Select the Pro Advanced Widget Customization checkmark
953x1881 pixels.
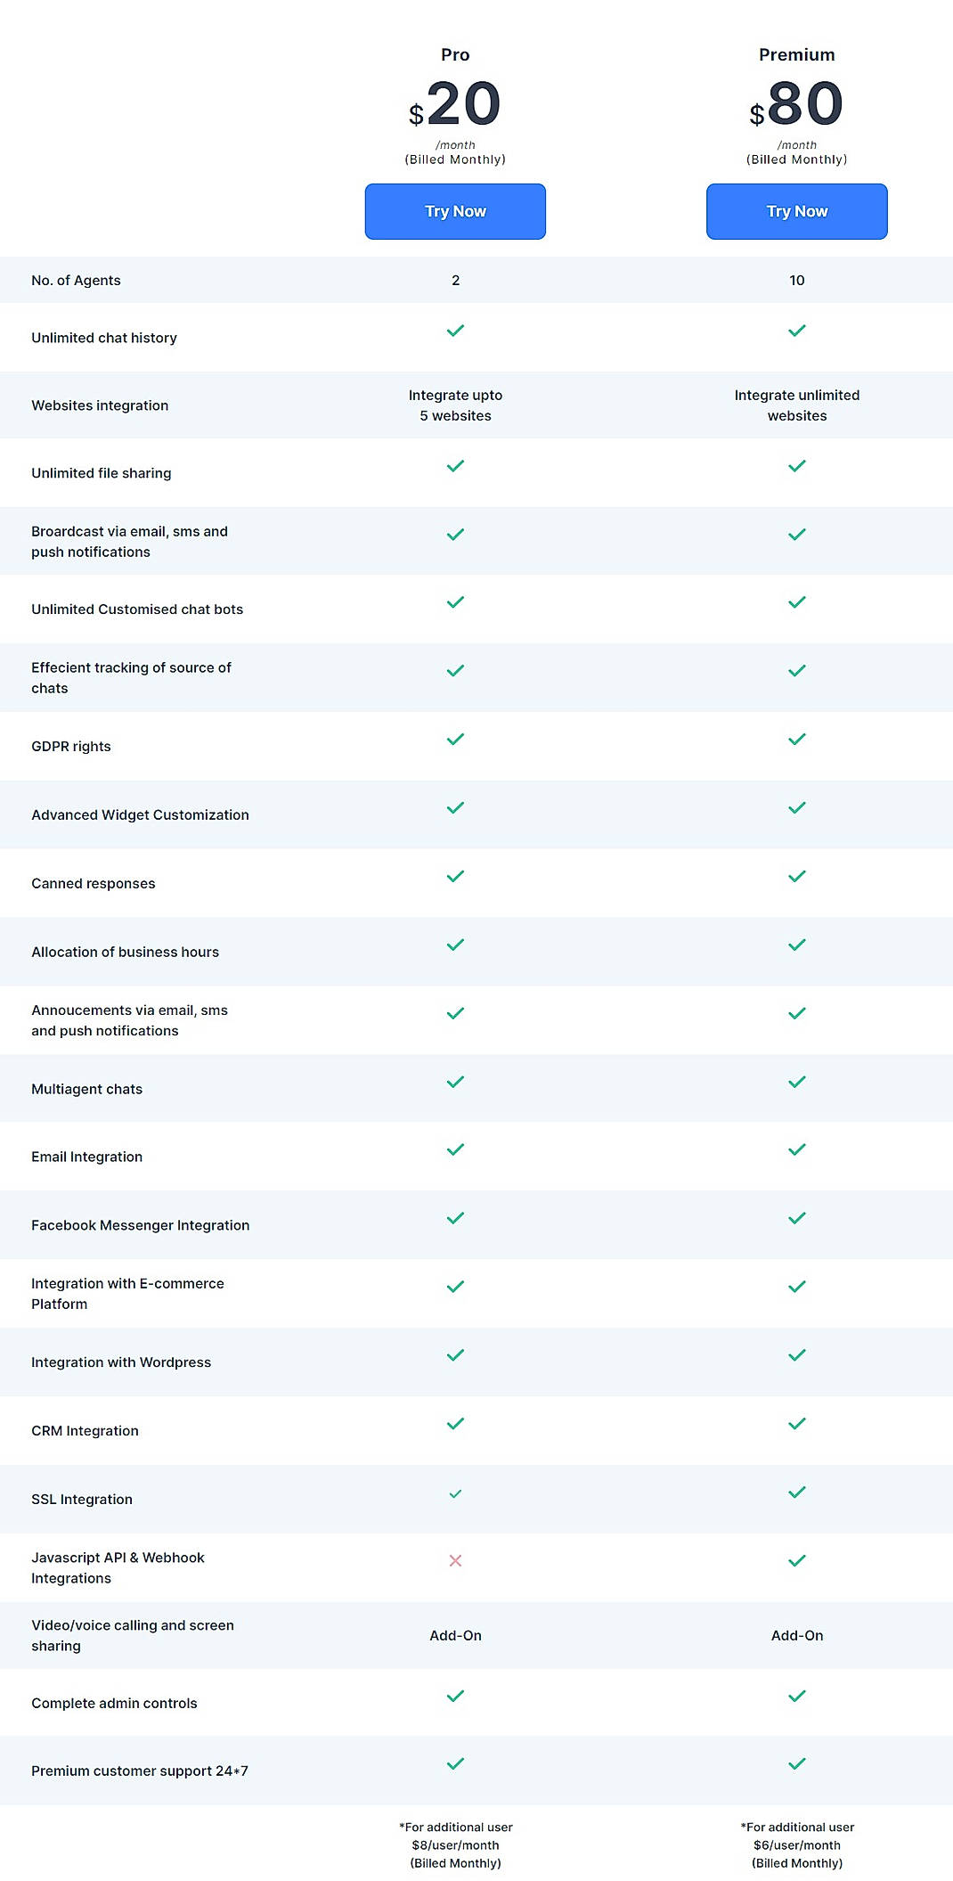point(454,807)
